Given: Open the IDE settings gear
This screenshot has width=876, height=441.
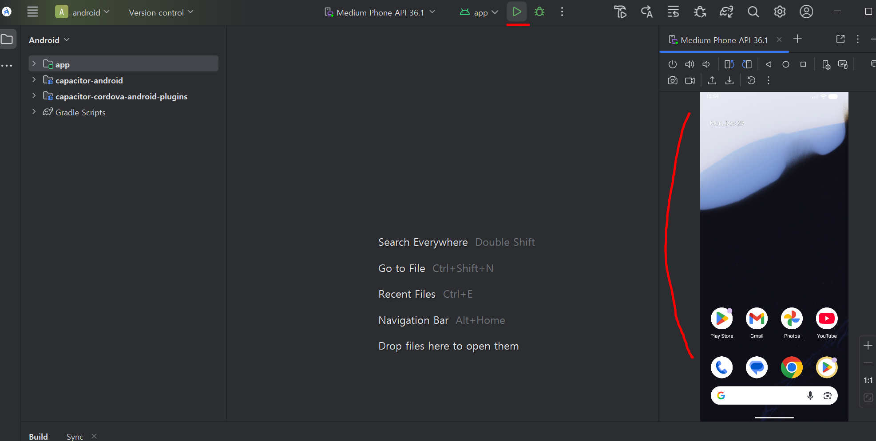Looking at the screenshot, I should click(780, 12).
